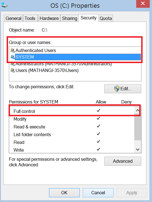Click the drive icon in title bar
Image resolution: width=152 pixels, height=202 pixels.
coord(4,5)
